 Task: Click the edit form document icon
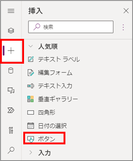click(31, 73)
